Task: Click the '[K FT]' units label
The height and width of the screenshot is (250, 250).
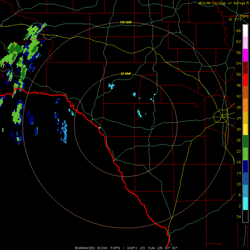Action: [235, 19]
